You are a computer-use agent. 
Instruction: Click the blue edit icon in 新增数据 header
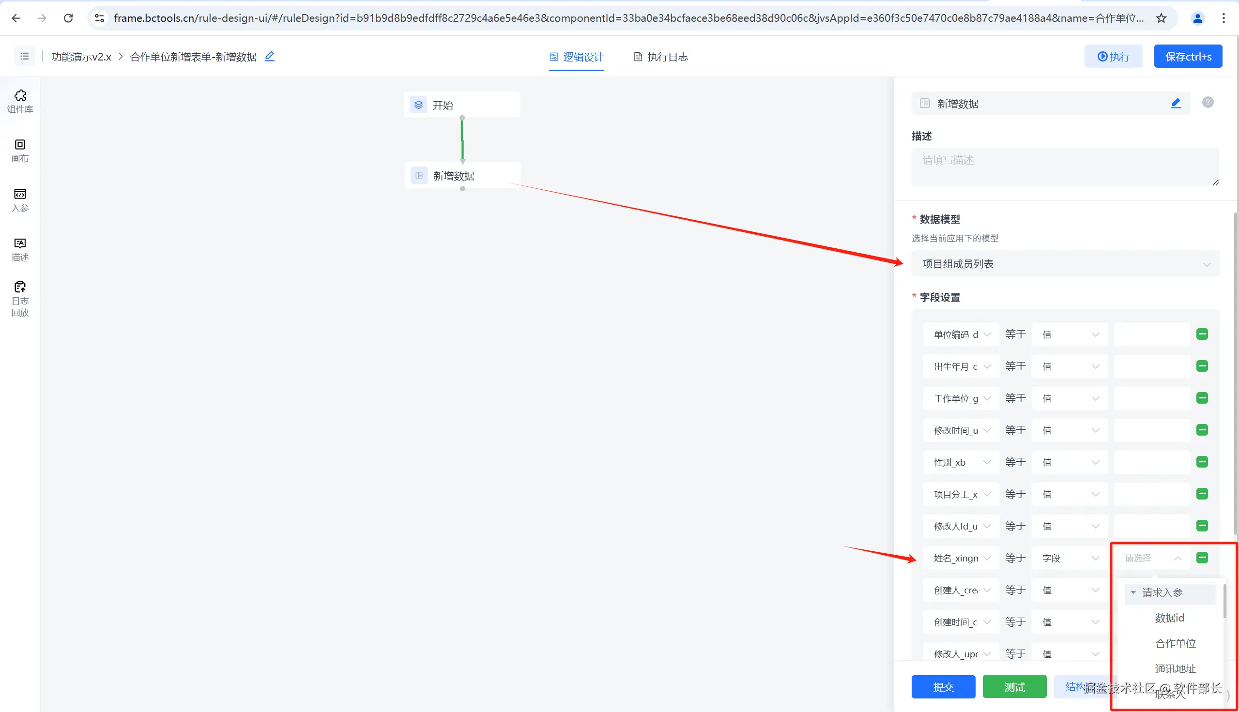click(1176, 103)
